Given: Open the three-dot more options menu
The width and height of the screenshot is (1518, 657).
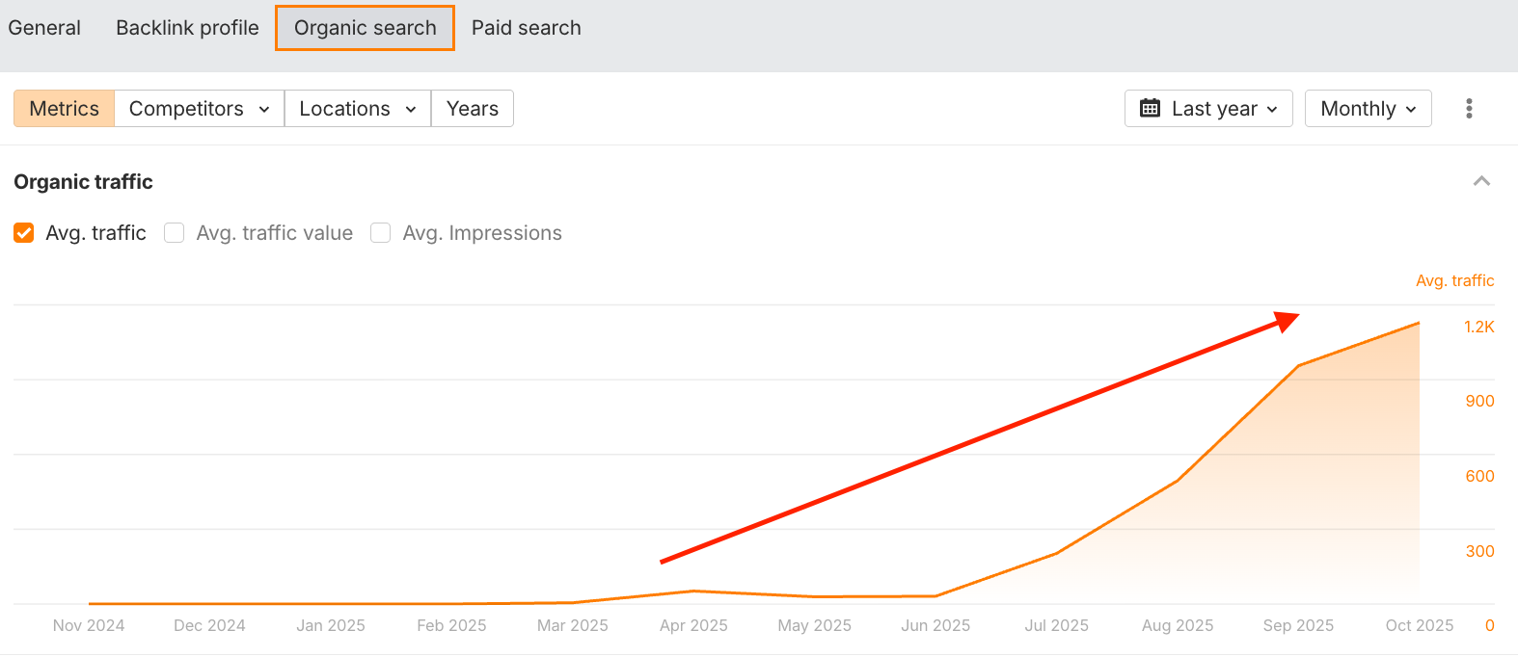Looking at the screenshot, I should pos(1469,108).
